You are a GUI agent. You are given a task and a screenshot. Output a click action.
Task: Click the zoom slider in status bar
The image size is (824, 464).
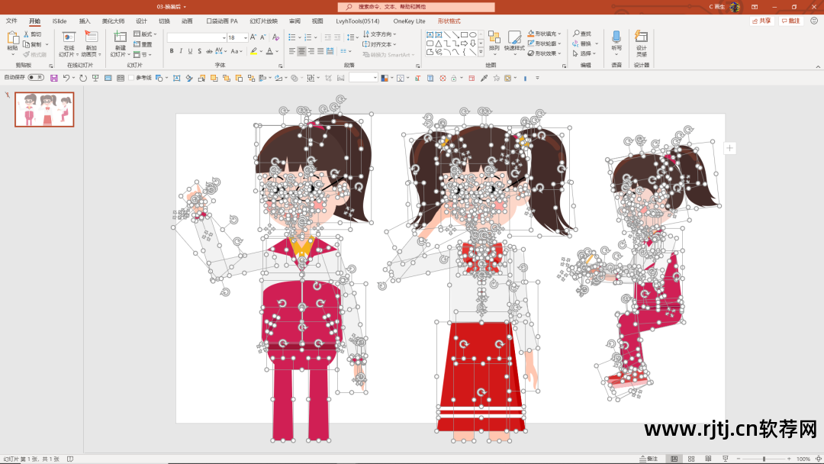pyautogui.click(x=765, y=459)
